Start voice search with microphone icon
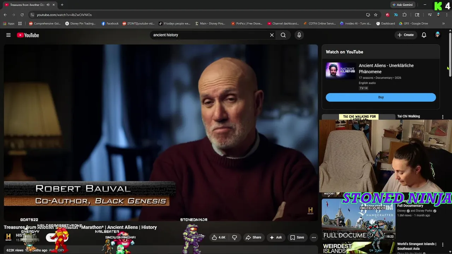This screenshot has width=452, height=254. click(x=299, y=35)
